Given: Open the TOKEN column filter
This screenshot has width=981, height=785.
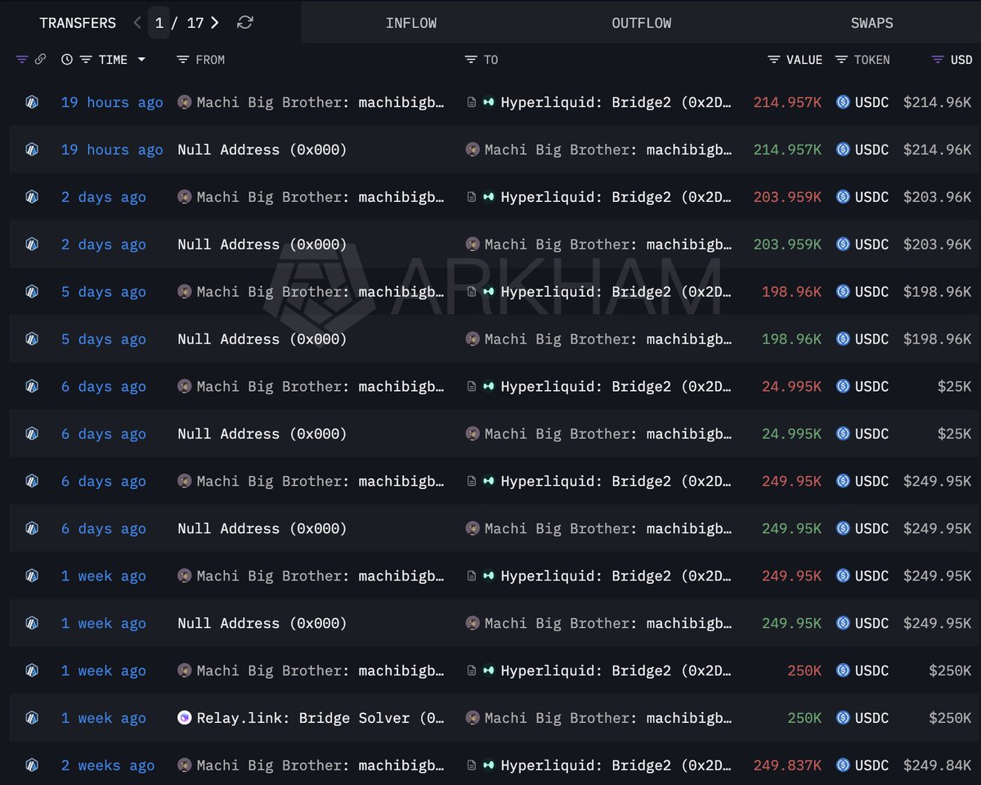Looking at the screenshot, I should point(841,60).
